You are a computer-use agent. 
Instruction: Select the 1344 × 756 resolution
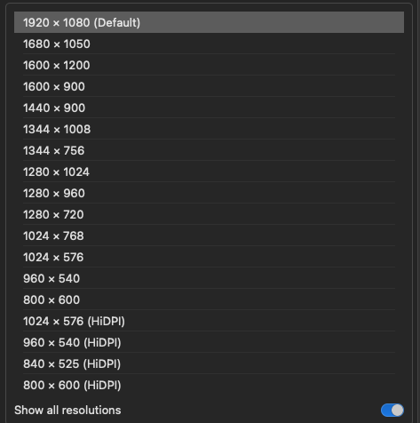pyautogui.click(x=209, y=150)
